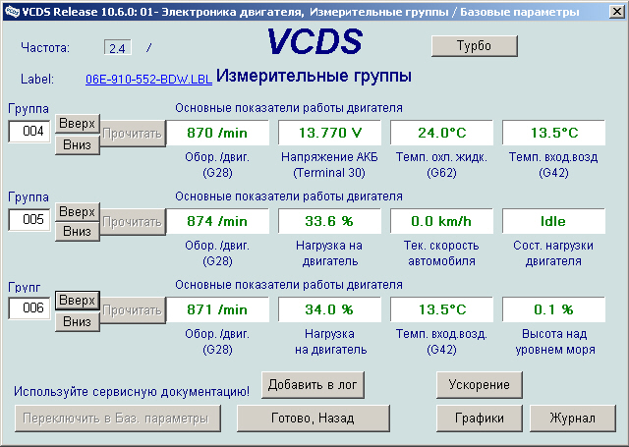The height and width of the screenshot is (447, 629).
Task: Click the group 005 number field
Action: coord(29,220)
